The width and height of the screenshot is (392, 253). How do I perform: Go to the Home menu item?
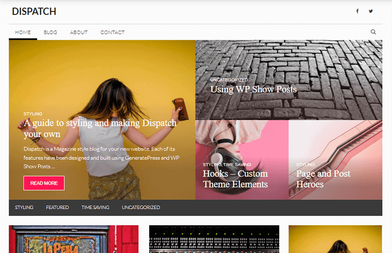pyautogui.click(x=23, y=32)
